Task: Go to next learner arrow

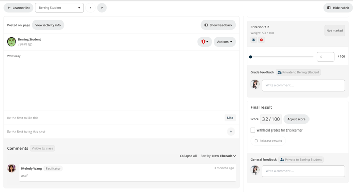Action: pos(102,8)
